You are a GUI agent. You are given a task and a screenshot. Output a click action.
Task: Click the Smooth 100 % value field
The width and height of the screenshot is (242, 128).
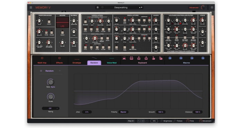[x=161, y=112]
